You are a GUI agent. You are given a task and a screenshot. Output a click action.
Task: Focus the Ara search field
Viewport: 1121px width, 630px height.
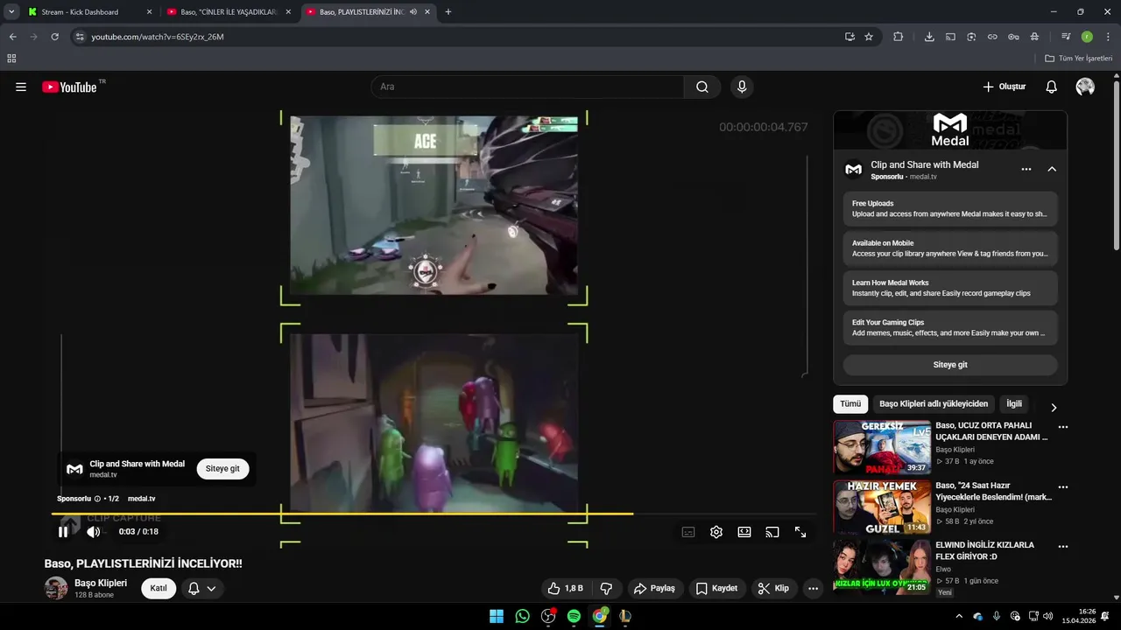click(x=527, y=87)
